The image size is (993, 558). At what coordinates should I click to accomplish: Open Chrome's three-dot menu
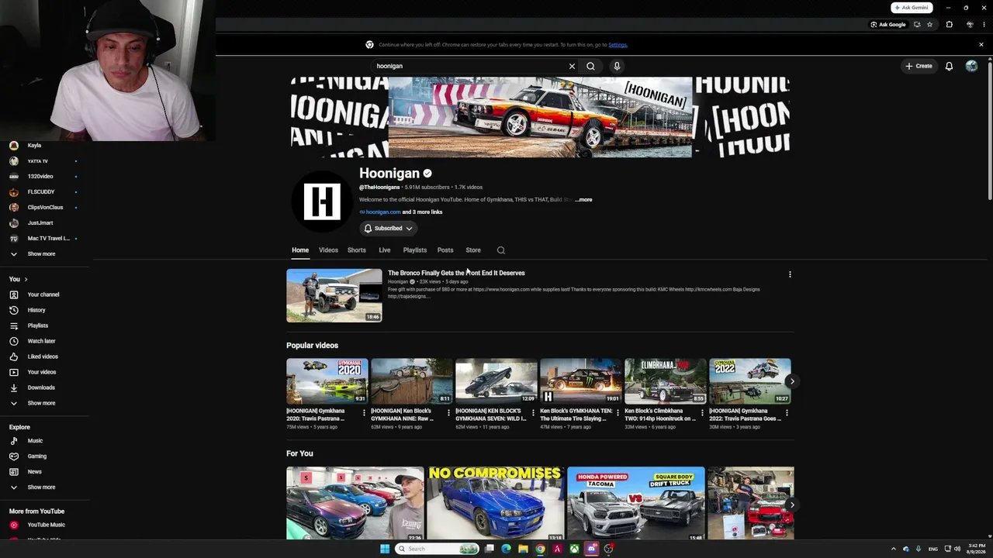984,25
